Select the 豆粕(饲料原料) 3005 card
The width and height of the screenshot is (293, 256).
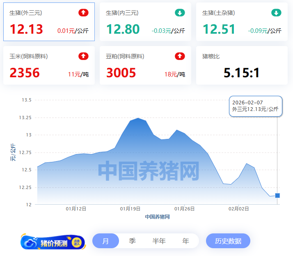[145, 65]
